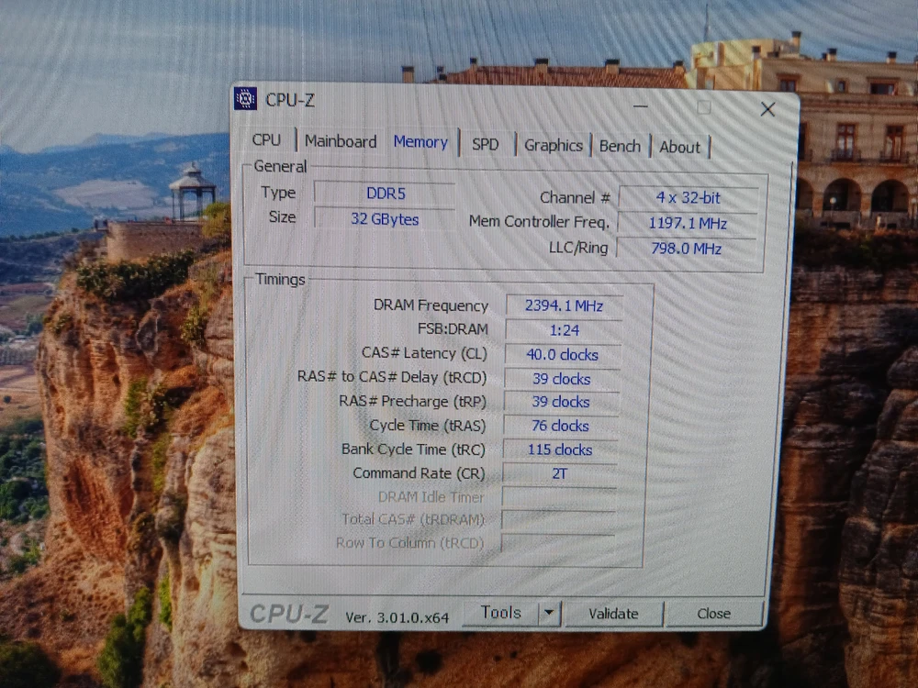Close the CPU-Z window with X
The height and width of the screenshot is (688, 918).
point(767,109)
